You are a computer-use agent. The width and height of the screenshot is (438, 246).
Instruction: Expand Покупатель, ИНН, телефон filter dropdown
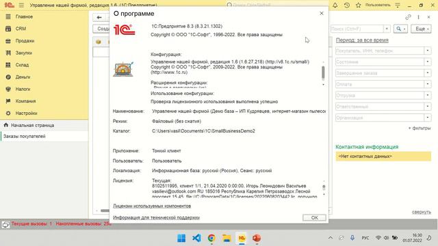[x=427, y=51]
